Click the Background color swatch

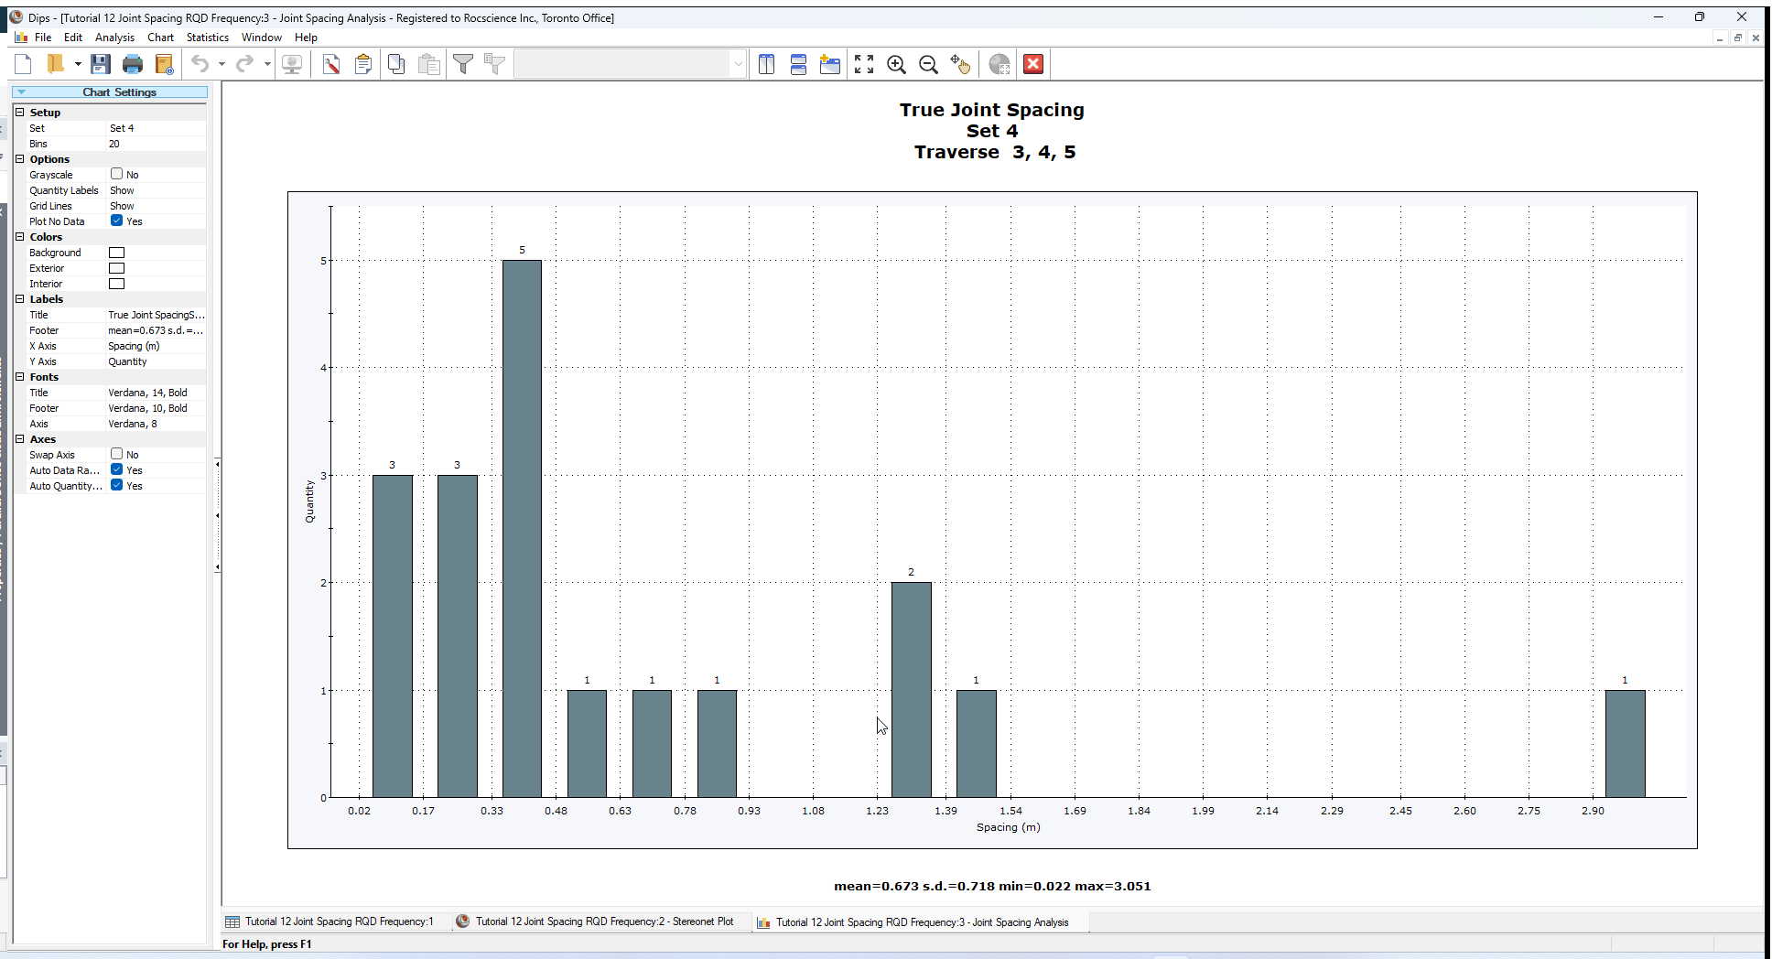click(117, 253)
